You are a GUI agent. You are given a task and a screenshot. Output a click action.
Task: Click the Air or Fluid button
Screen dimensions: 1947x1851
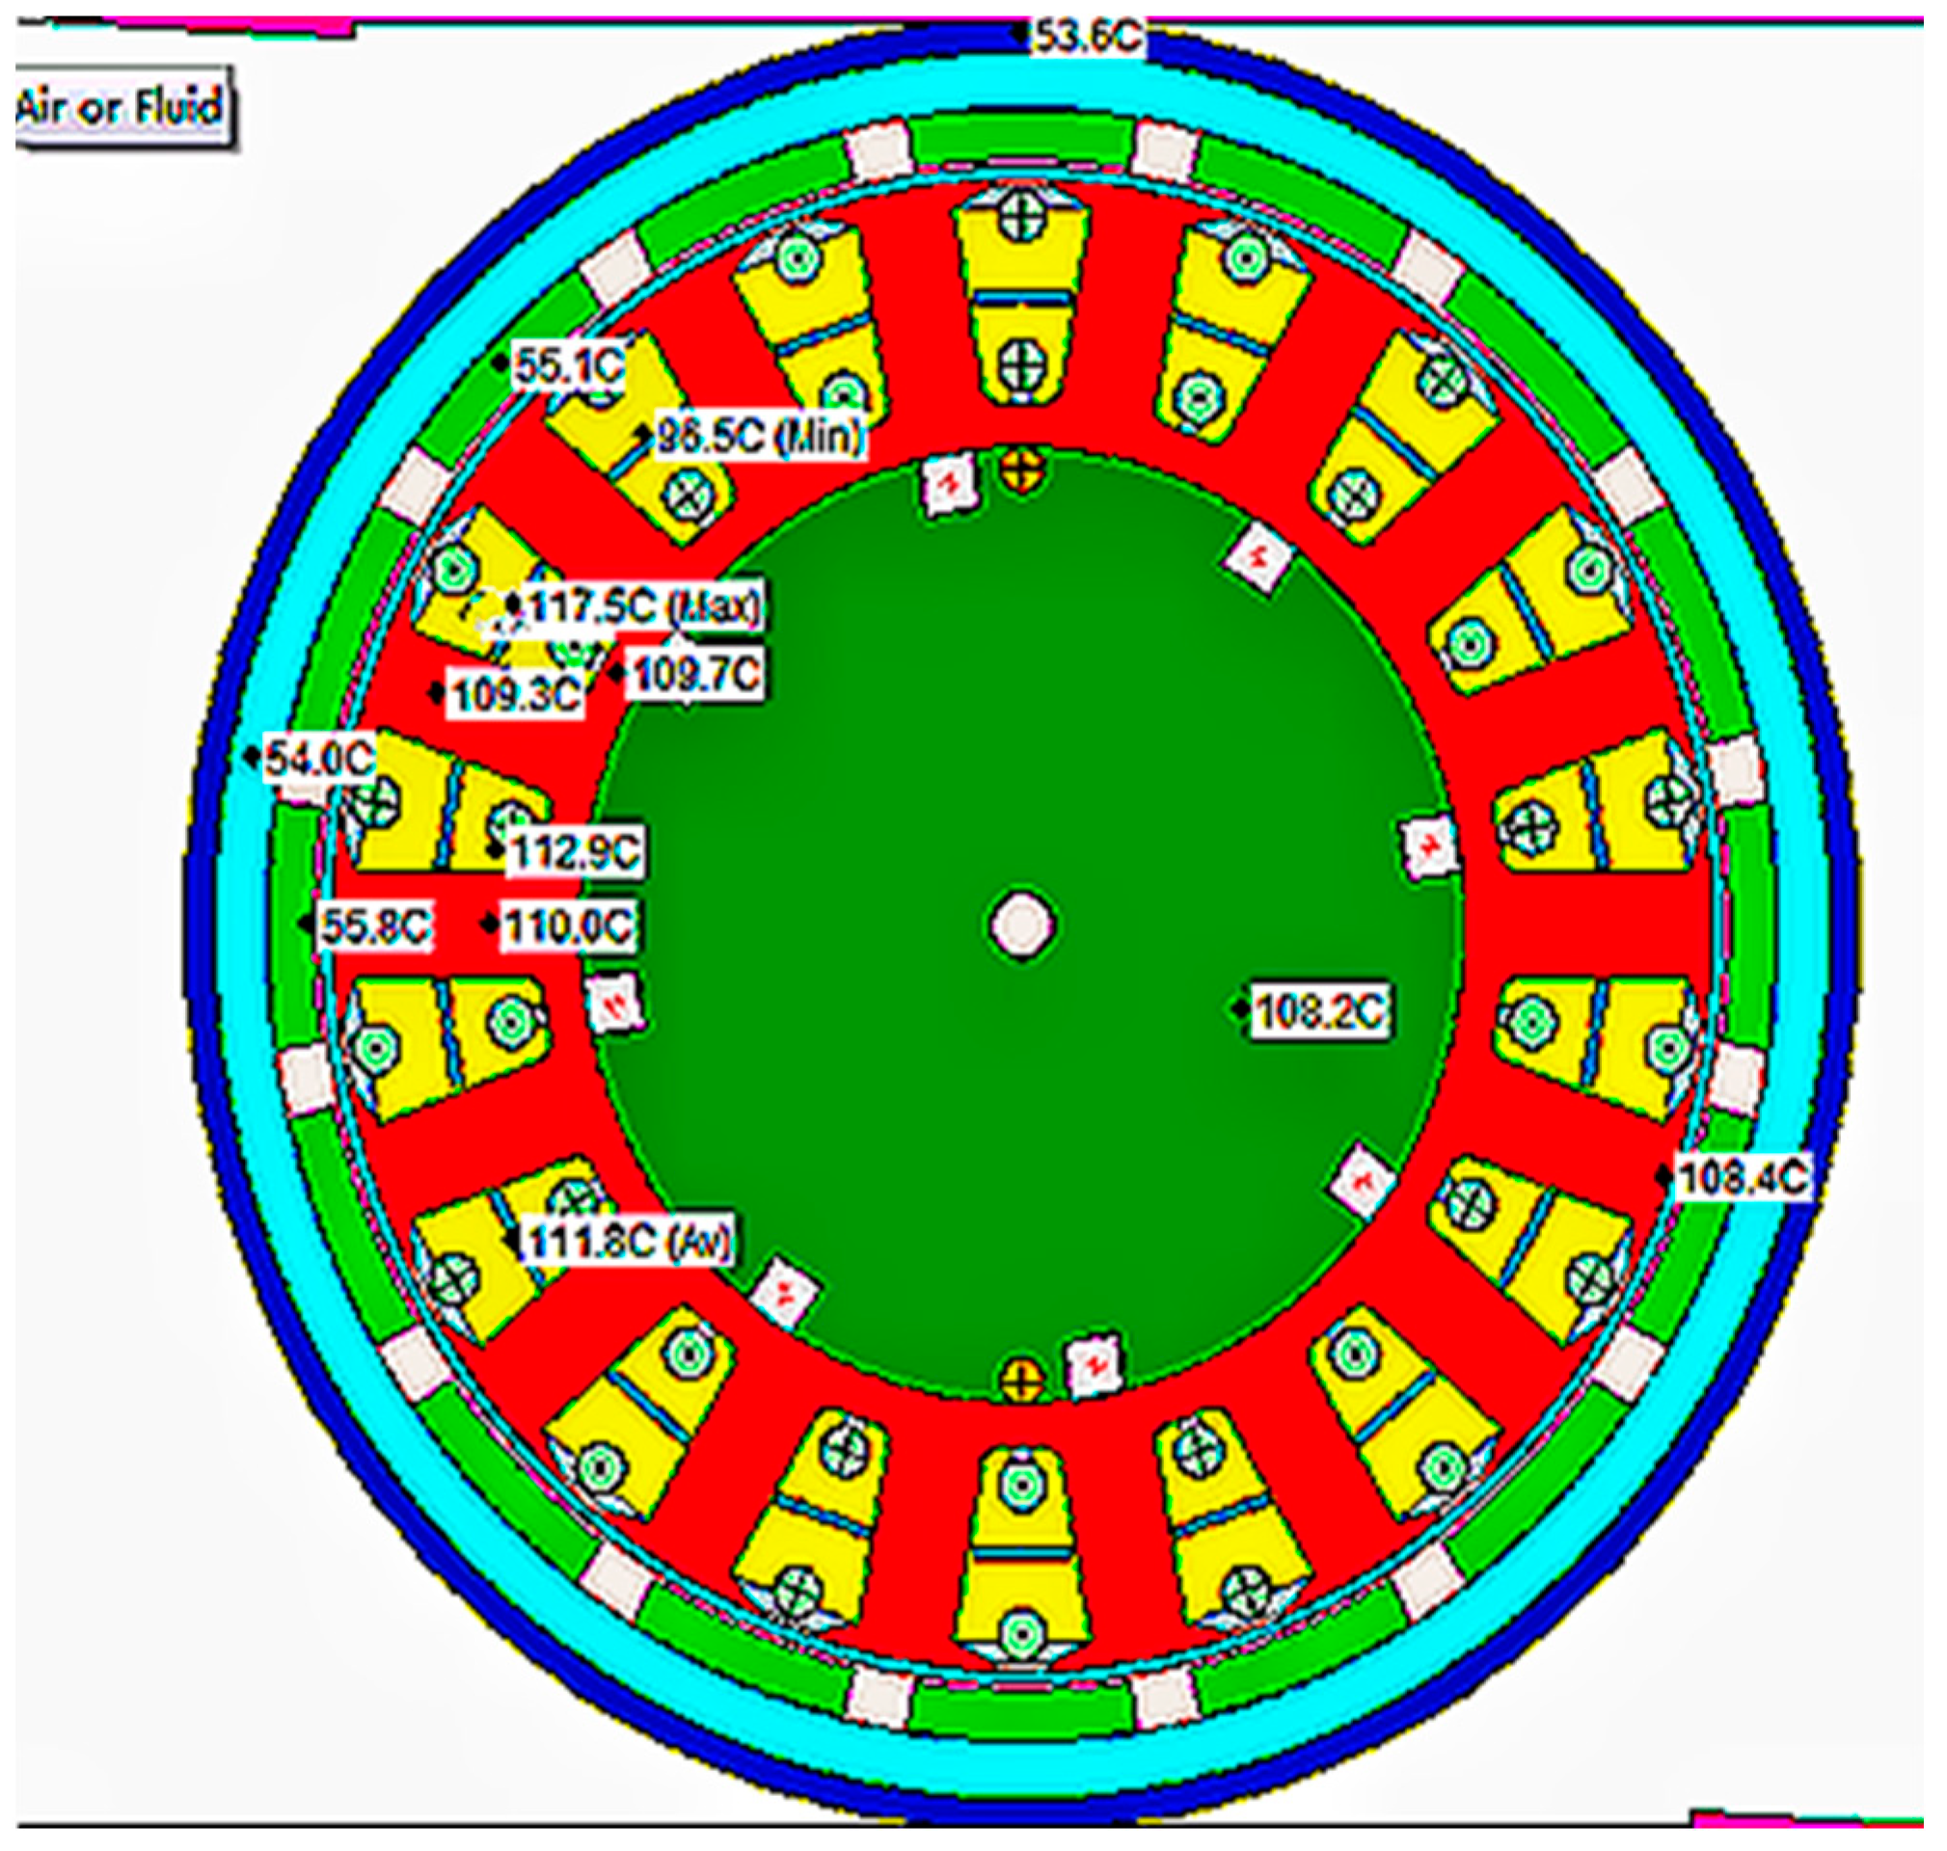coord(121,107)
